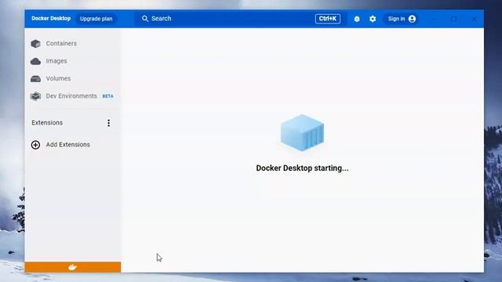The height and width of the screenshot is (282, 502).
Task: Select the Volumes disk icon
Action: click(x=35, y=78)
